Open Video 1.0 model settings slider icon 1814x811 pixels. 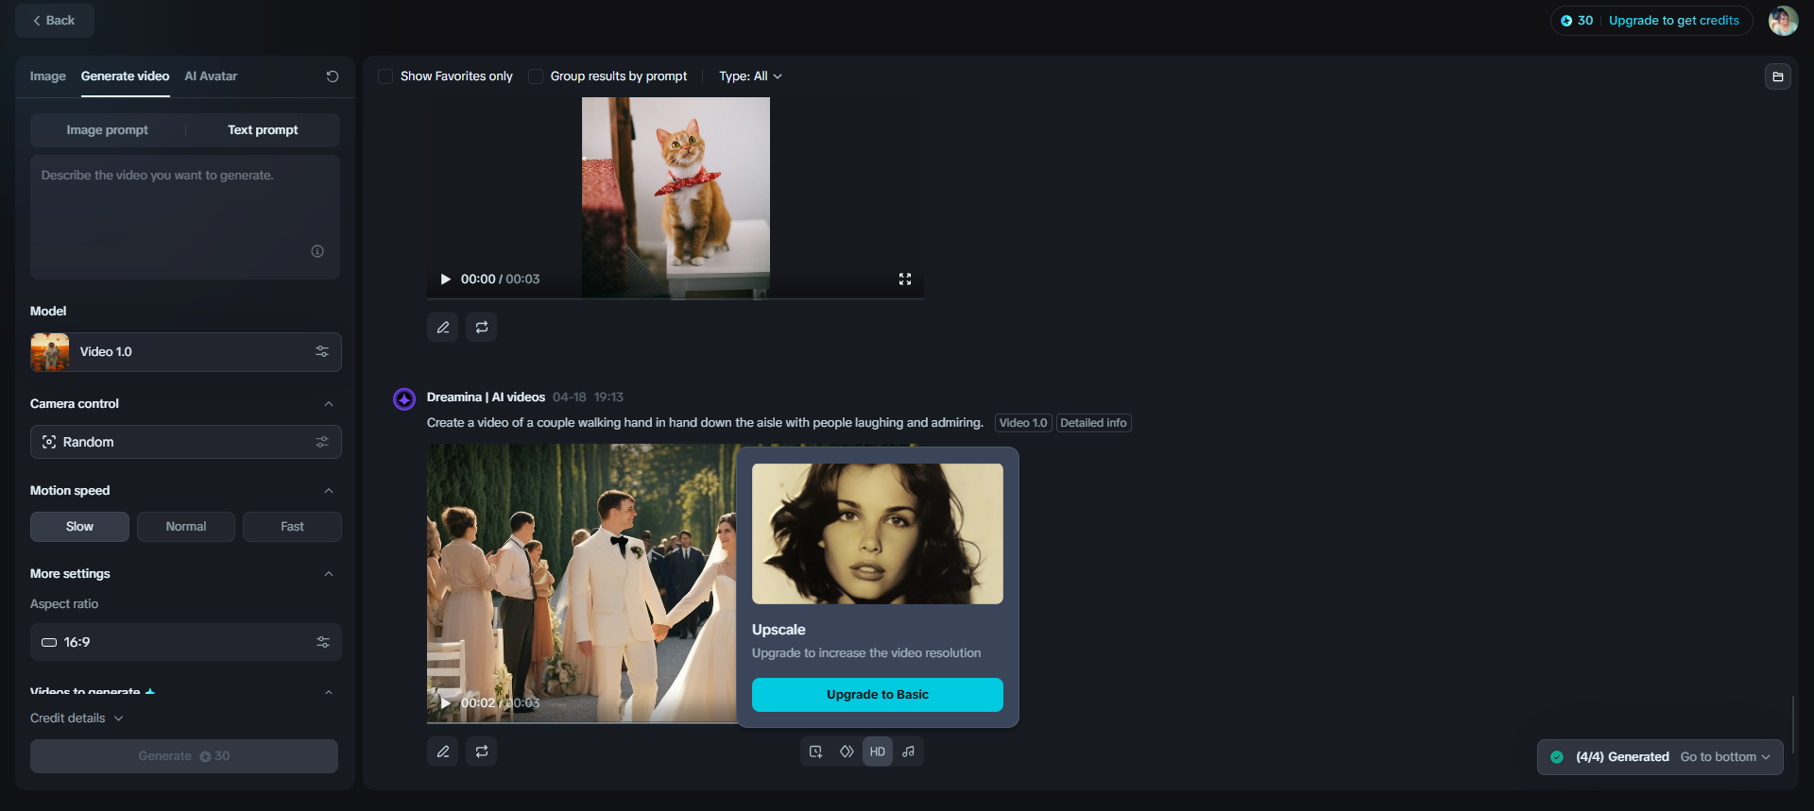tap(322, 351)
